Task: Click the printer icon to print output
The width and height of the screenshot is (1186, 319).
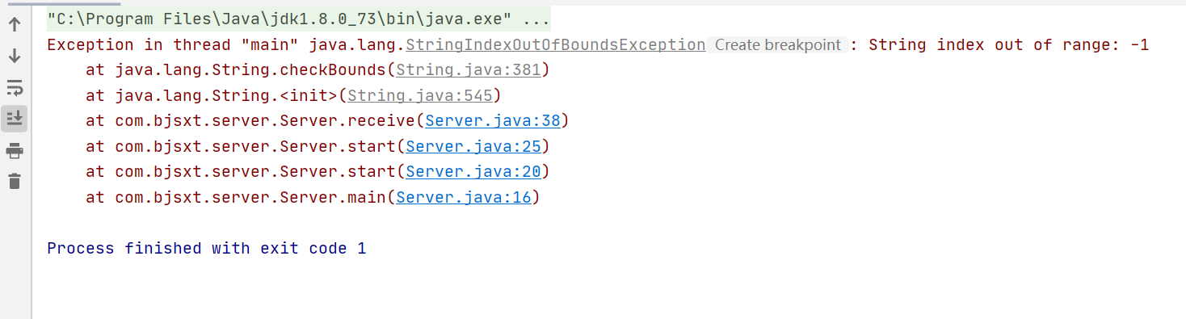Action: click(15, 150)
